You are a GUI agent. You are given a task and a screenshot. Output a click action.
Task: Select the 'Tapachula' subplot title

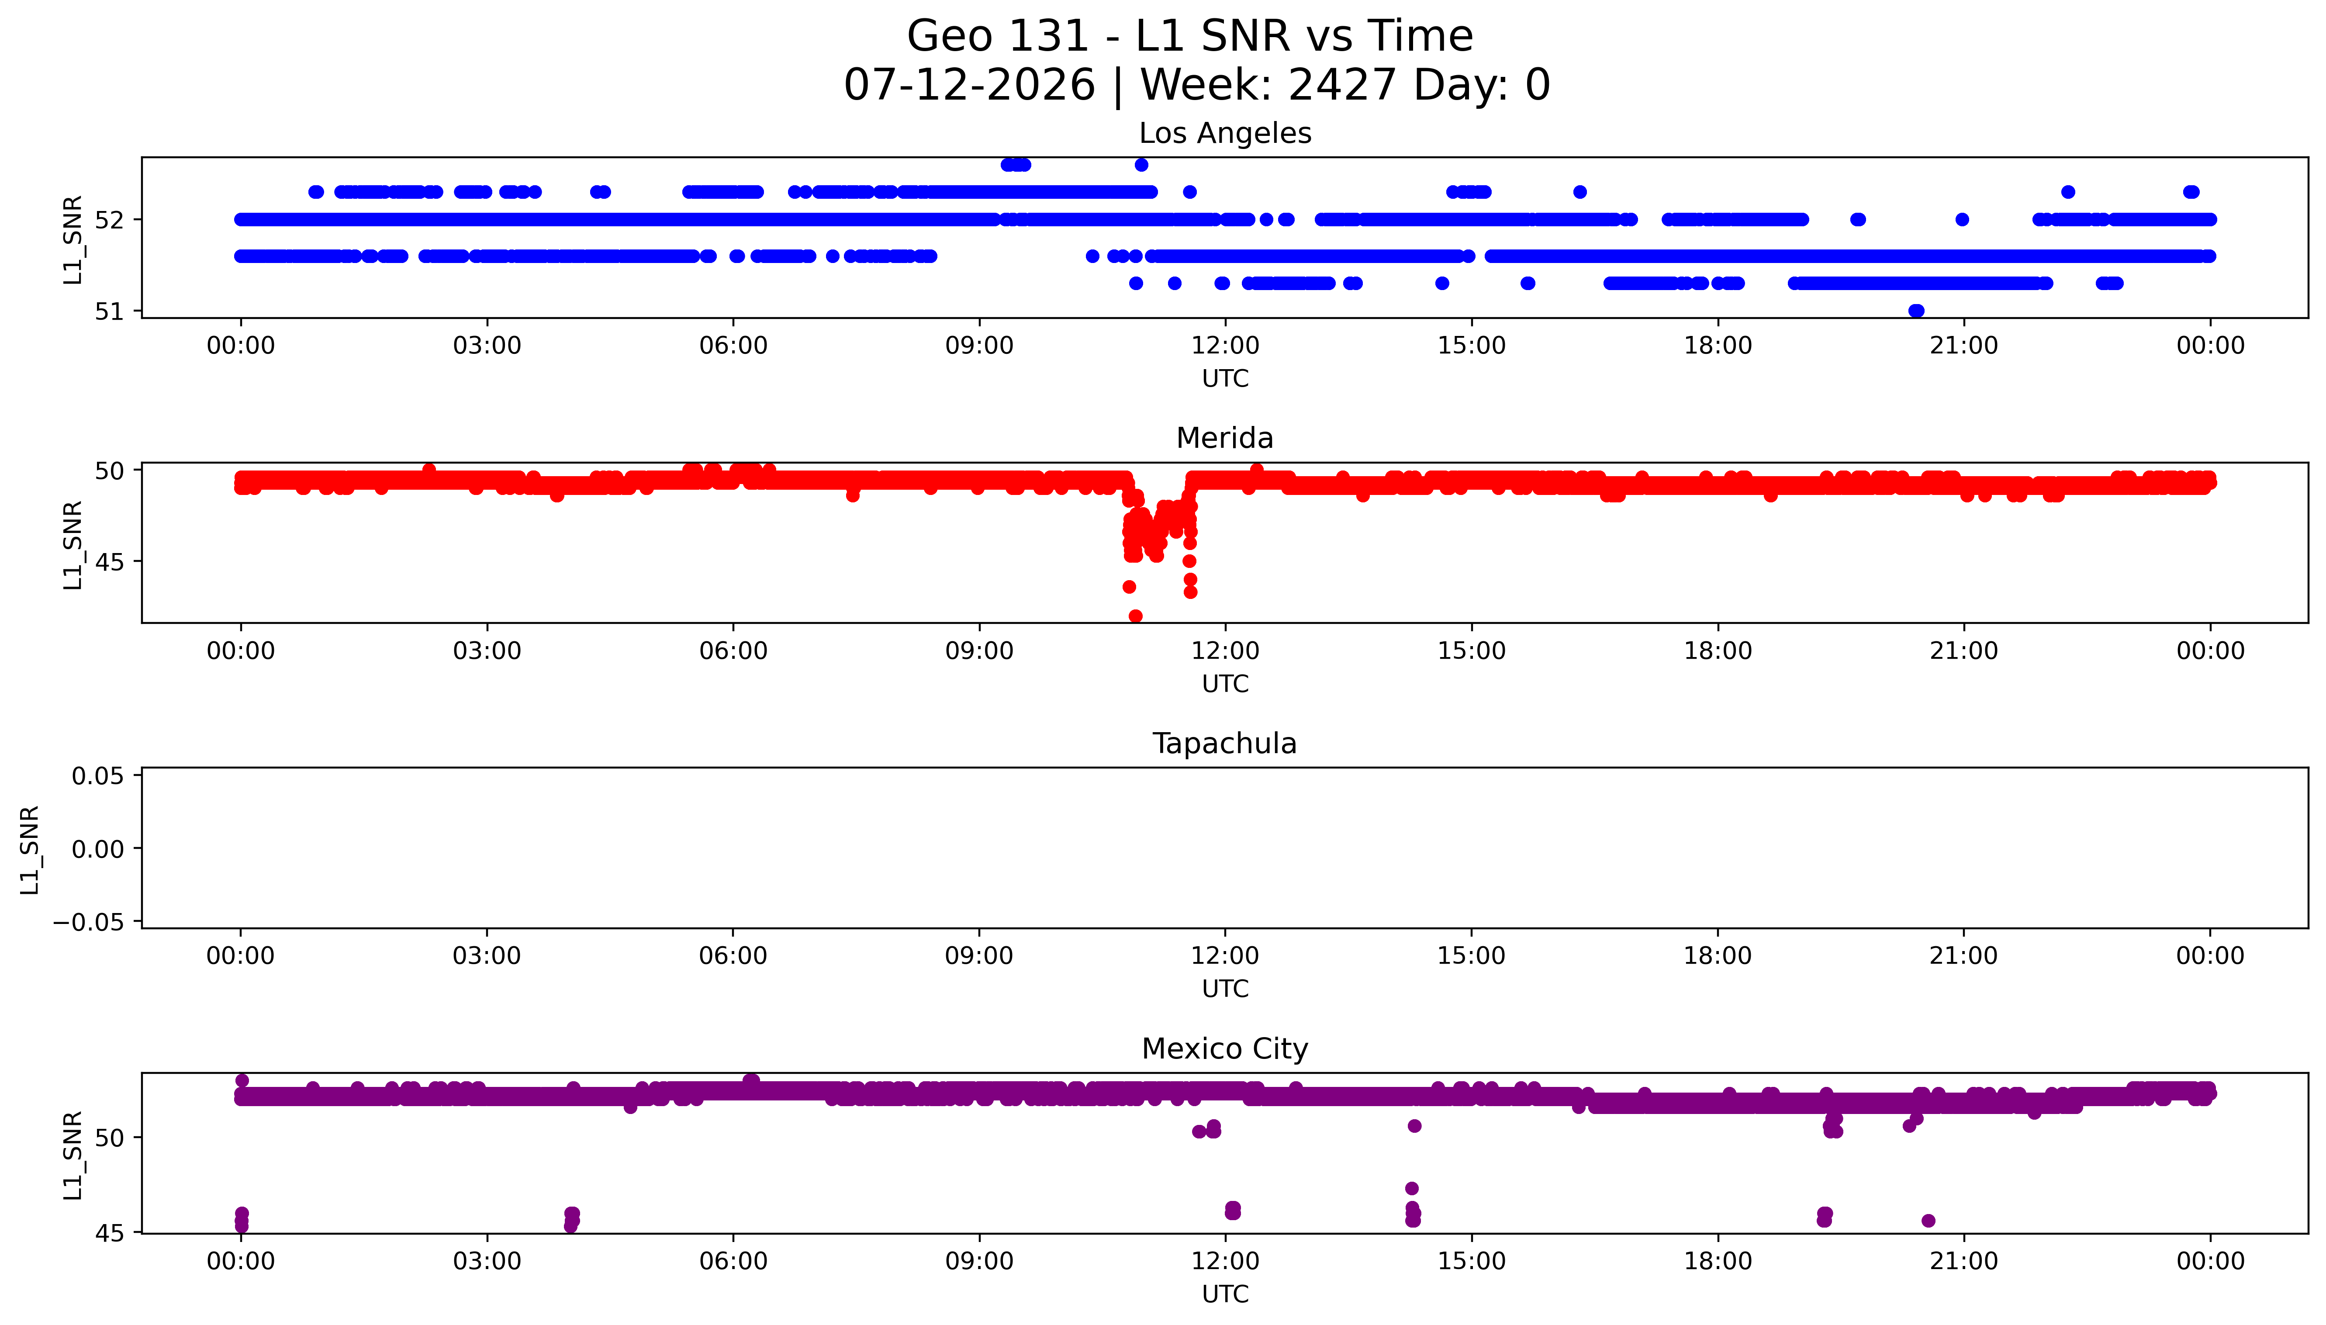pos(1224,744)
